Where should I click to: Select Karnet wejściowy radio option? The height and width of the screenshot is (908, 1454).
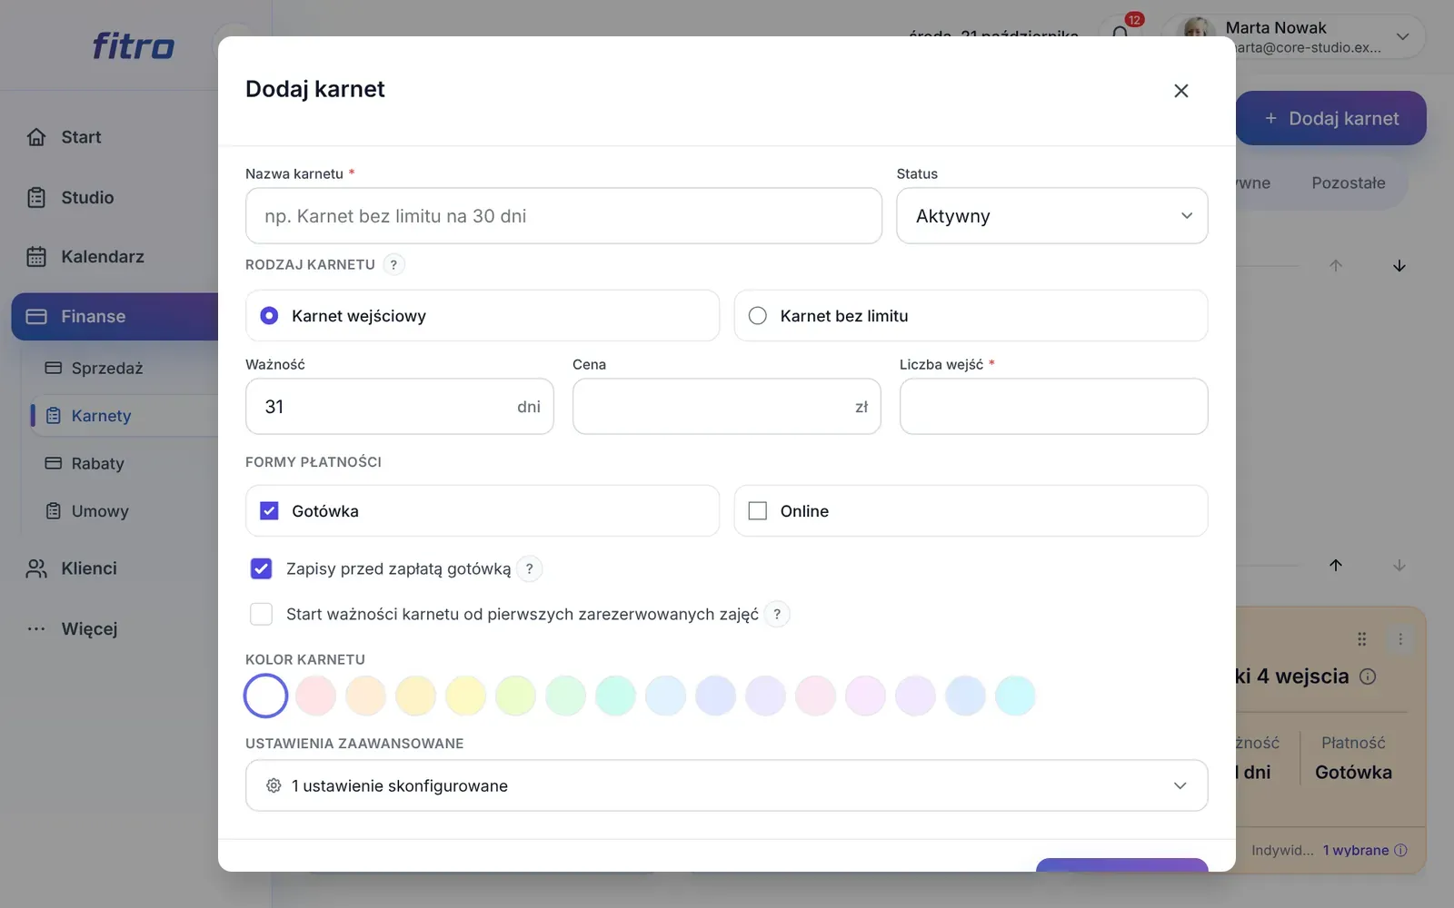(x=269, y=316)
